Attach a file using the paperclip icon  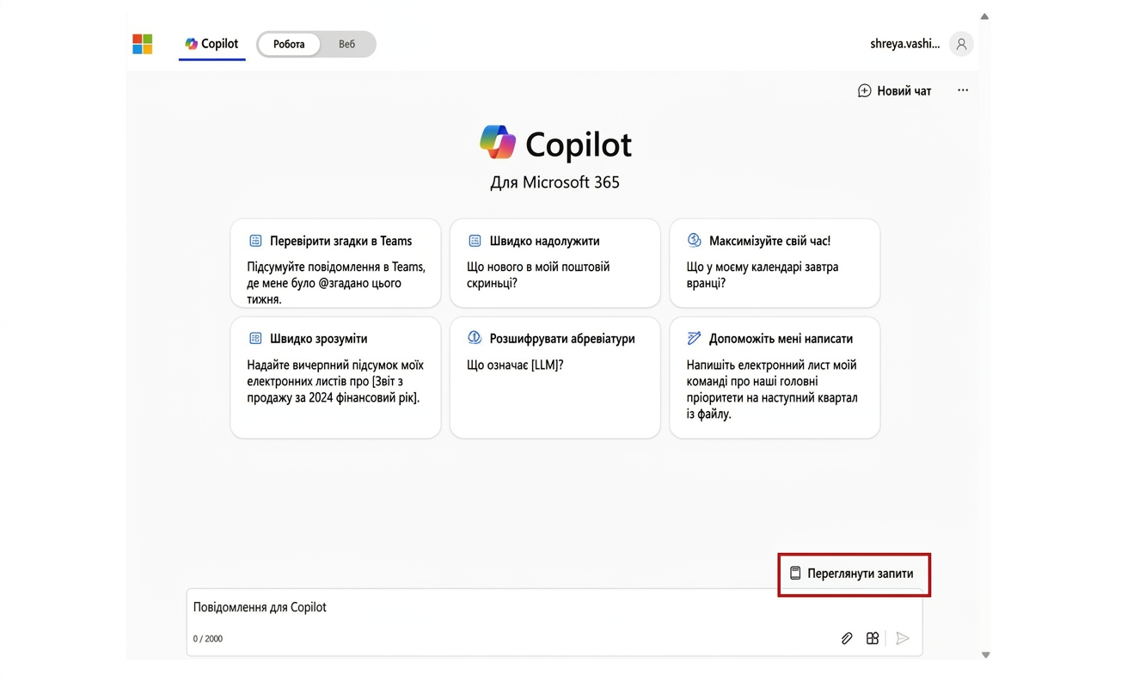[x=847, y=638]
